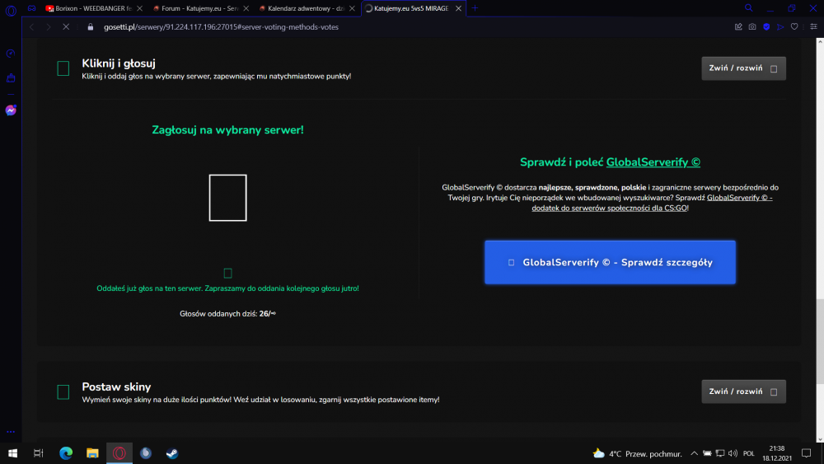Image resolution: width=824 pixels, height=464 pixels.
Task: Open Easy Setup sliders icon
Action: pos(813,27)
